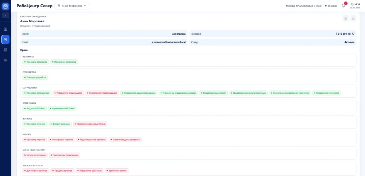Open notifications bell icon
Image resolution: width=365 pixels, height=176 pixels.
click(343, 6)
